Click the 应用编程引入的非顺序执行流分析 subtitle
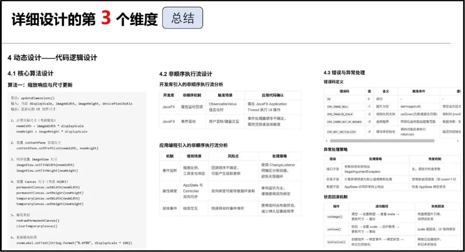Screen dimensions: 465x252 pos(193,145)
